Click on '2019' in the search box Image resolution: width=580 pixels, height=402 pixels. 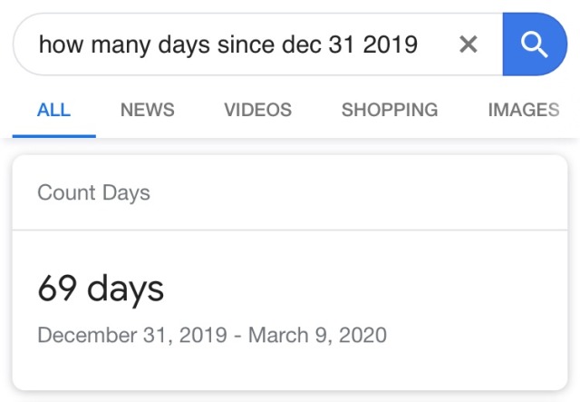[x=391, y=44]
